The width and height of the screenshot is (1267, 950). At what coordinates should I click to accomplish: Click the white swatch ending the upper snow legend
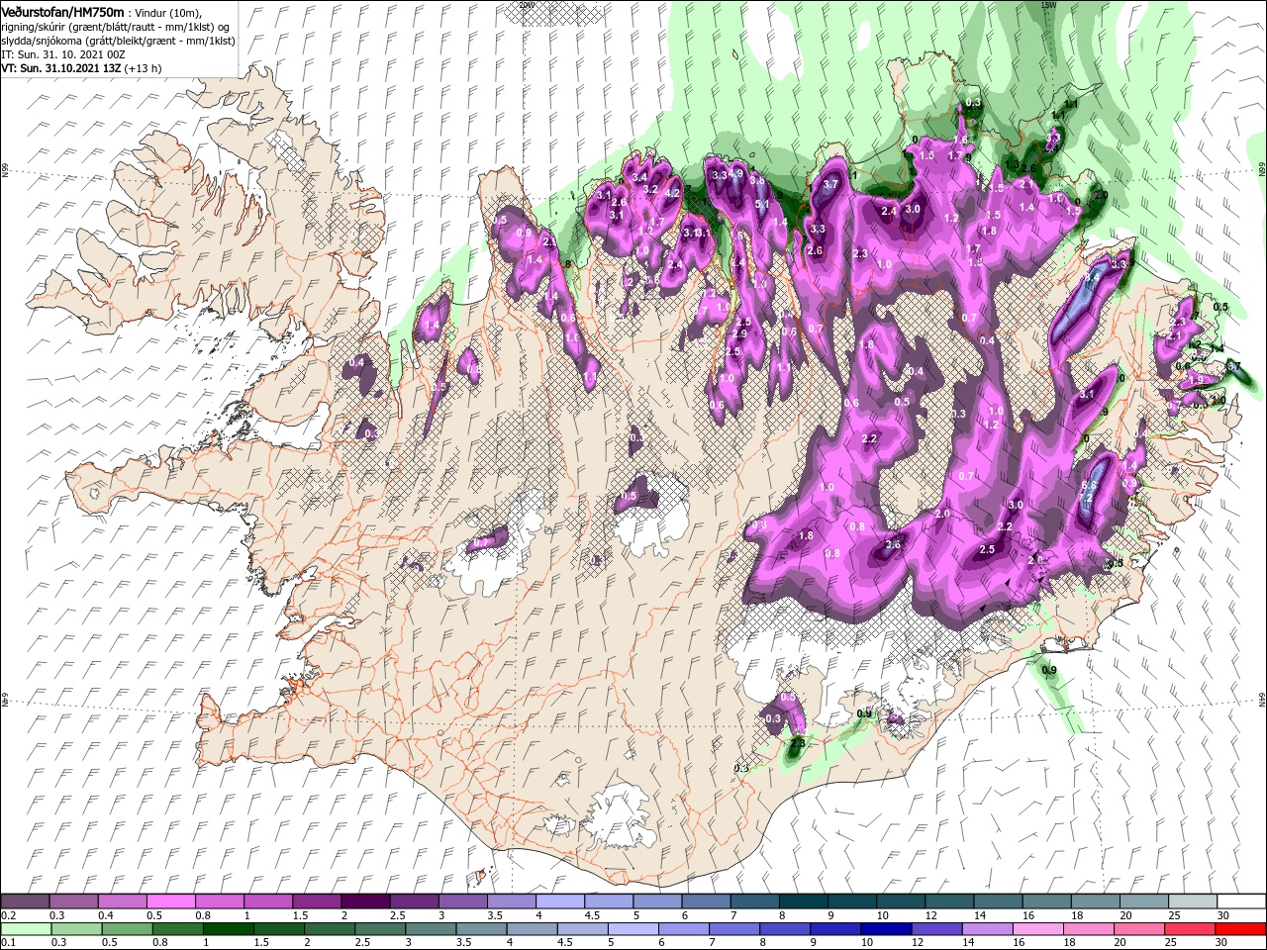point(1241,902)
